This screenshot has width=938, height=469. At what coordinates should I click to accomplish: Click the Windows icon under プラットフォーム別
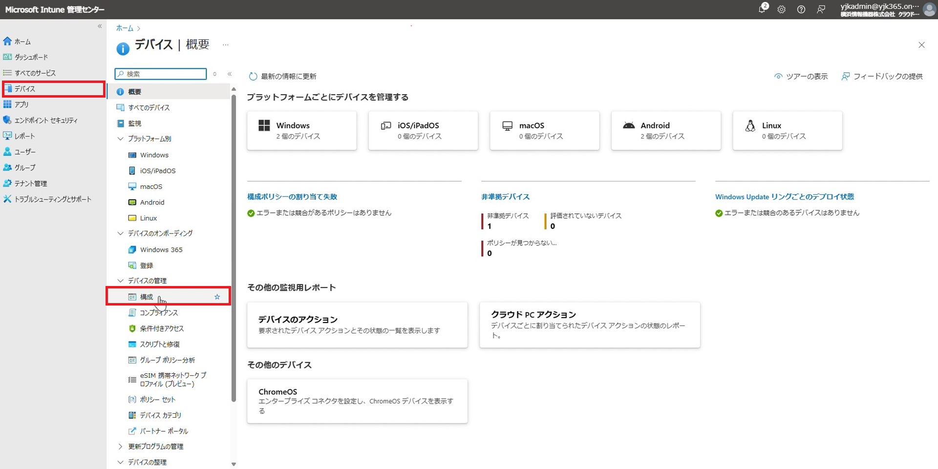(132, 155)
